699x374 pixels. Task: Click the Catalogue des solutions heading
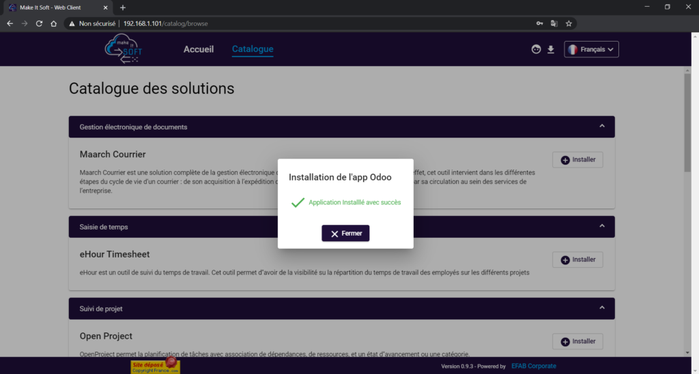(x=152, y=89)
